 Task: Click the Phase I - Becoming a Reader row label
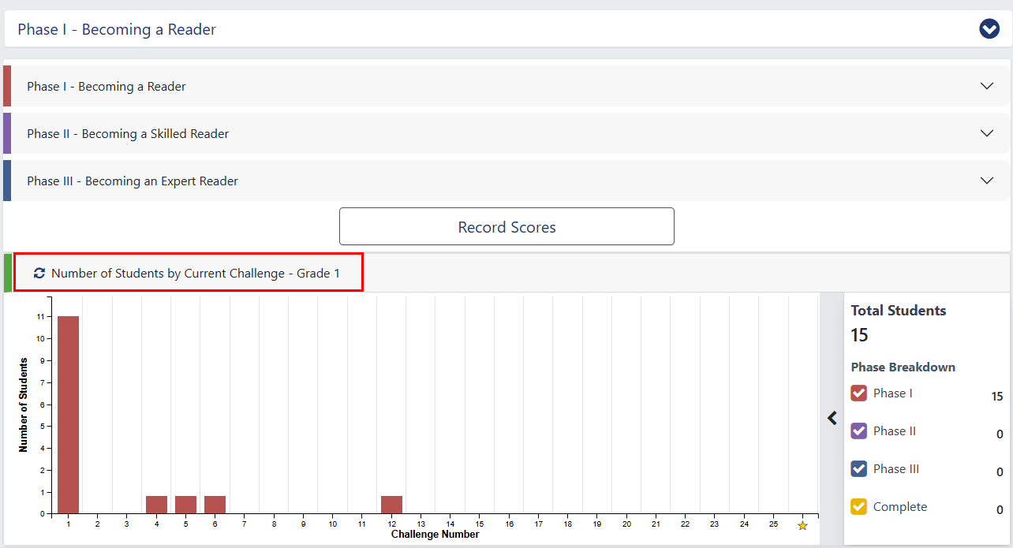pos(107,86)
